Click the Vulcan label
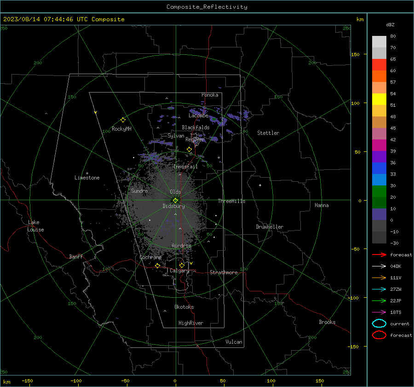The height and width of the screenshot is (387, 414). [x=234, y=342]
